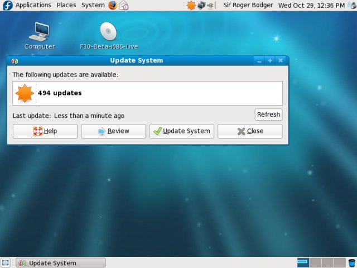Click the 'Last update: Less than a minute ago' text
Image resolution: width=357 pixels, height=268 pixels.
69,116
